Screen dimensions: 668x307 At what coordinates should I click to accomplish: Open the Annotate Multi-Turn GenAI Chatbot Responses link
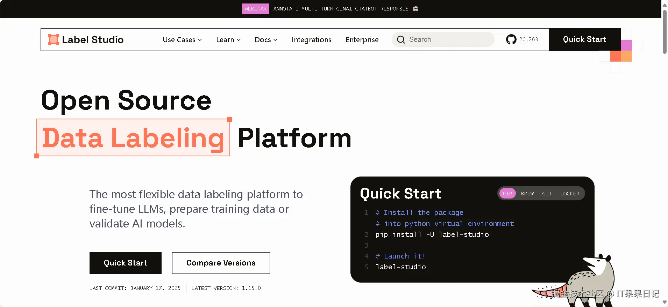341,9
